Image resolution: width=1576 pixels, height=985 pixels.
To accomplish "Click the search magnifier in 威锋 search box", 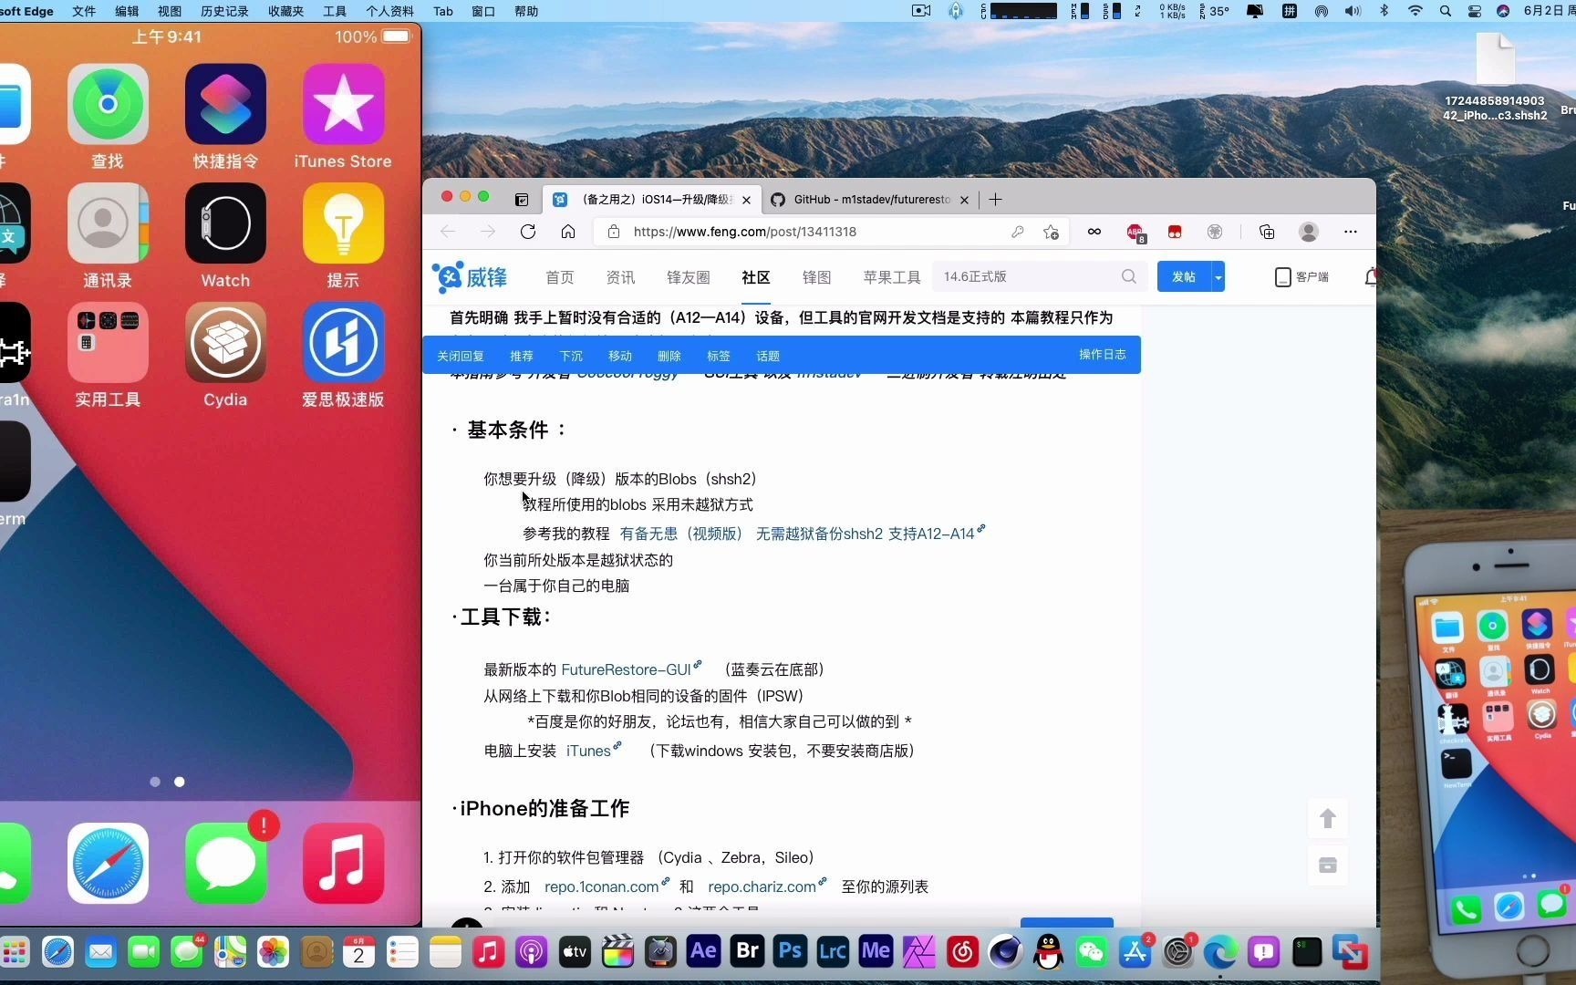I will coord(1129,276).
